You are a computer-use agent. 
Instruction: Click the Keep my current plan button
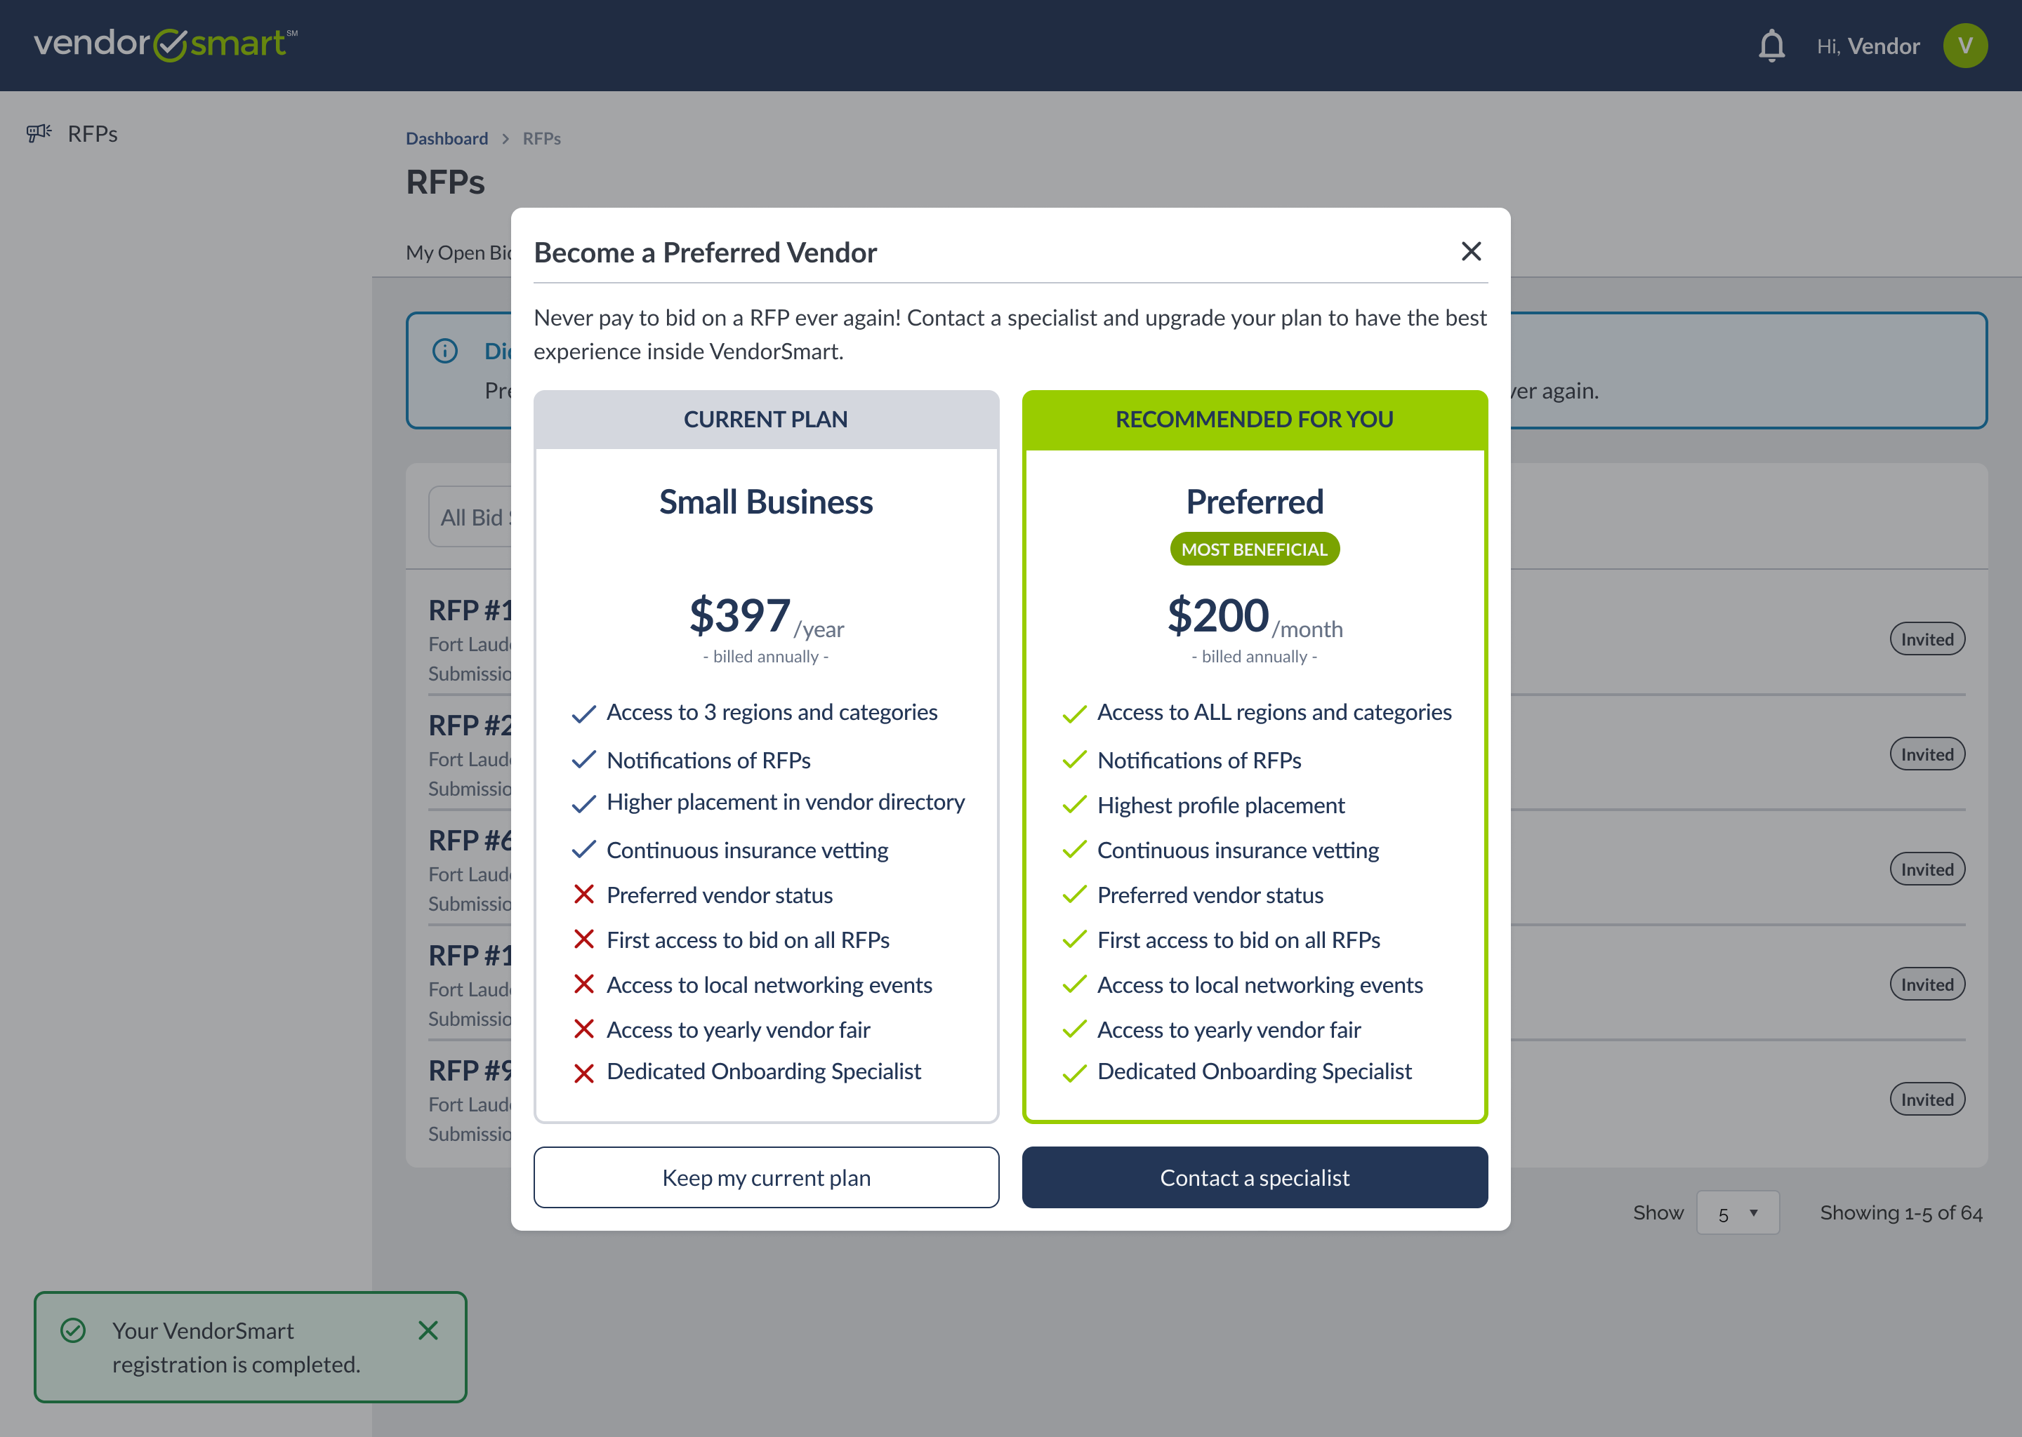766,1178
